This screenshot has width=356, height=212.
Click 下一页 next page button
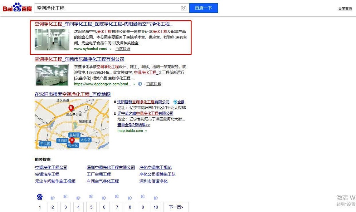tap(176, 207)
